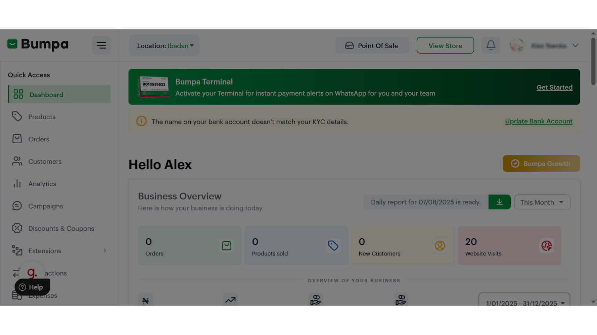
Task: Click the Orders stat card
Action: 190,246
